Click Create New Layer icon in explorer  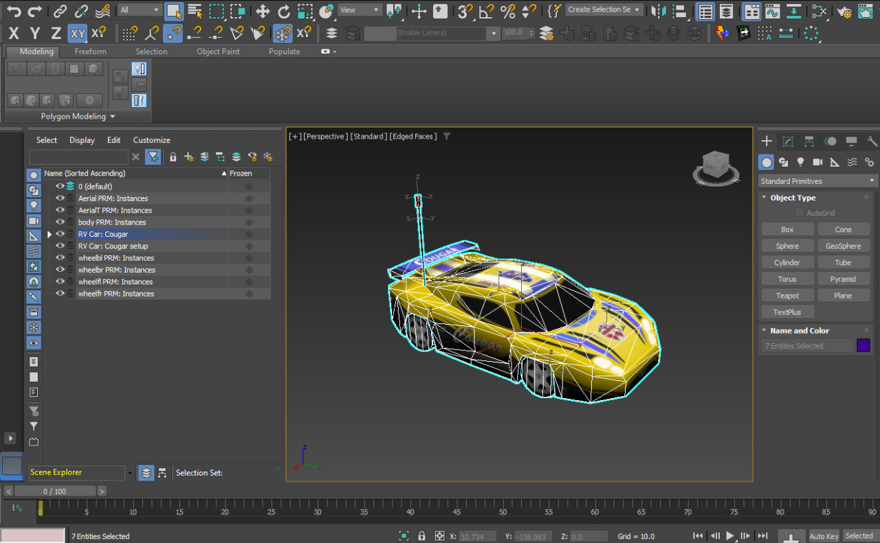pyautogui.click(x=188, y=157)
